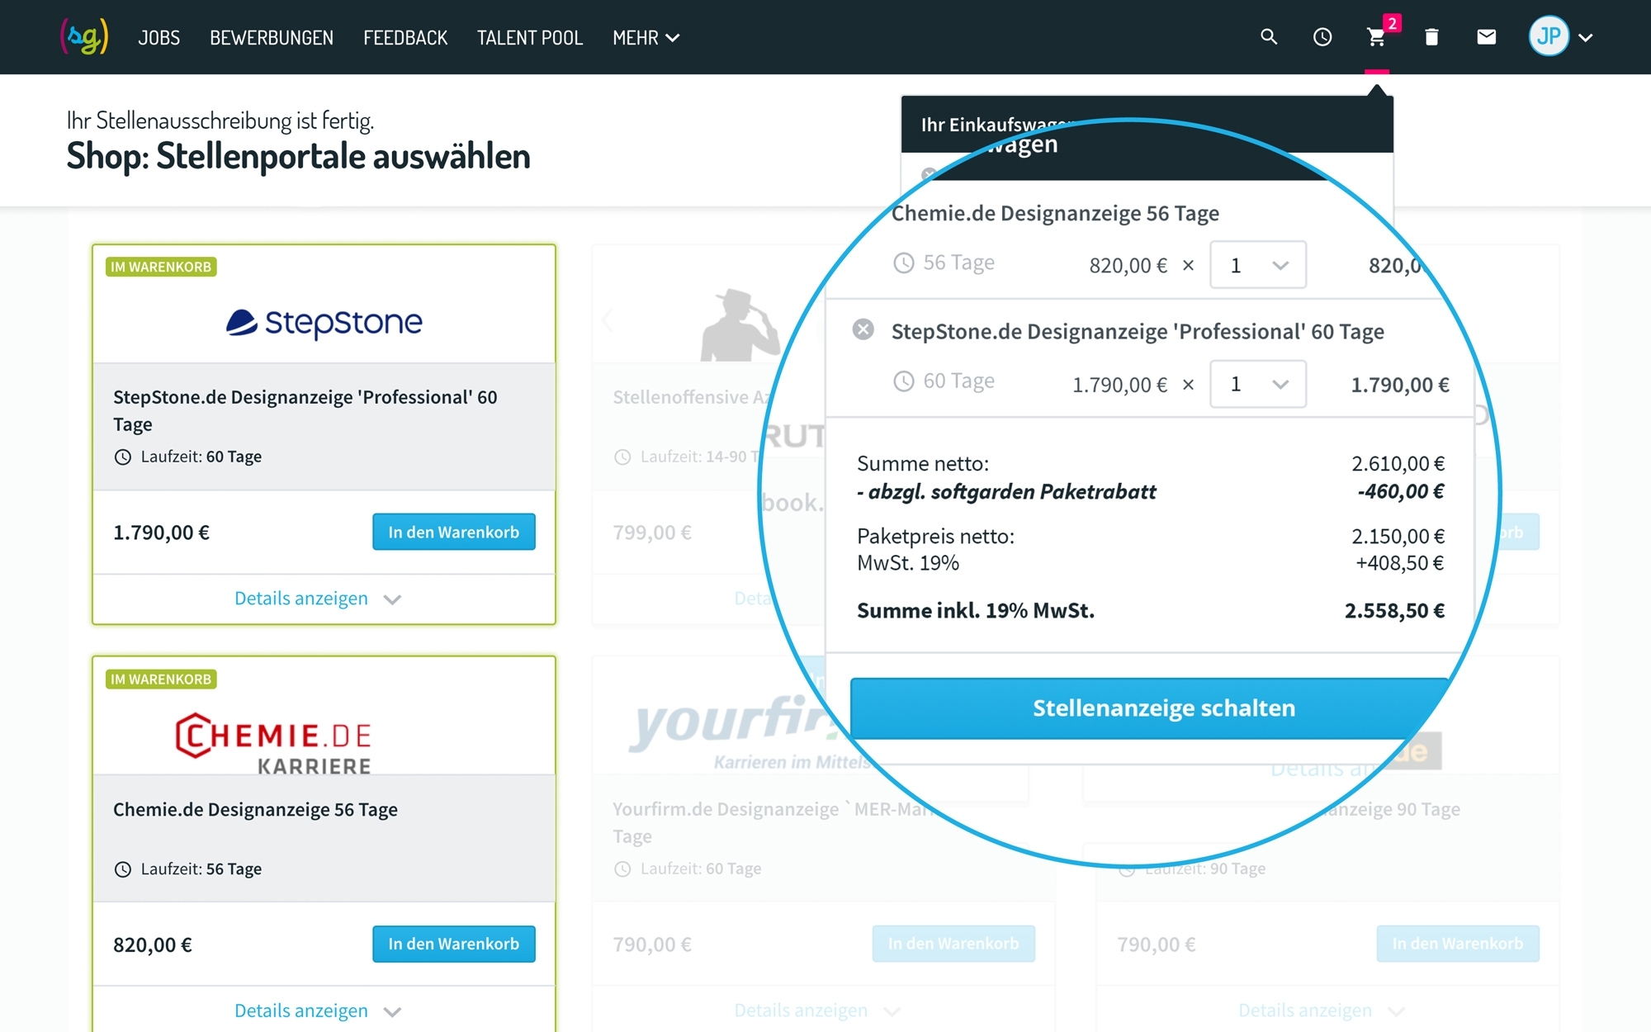Add Chemie.de ad via In den Warenkorb
Screen dimensions: 1651x1032
coord(453,944)
